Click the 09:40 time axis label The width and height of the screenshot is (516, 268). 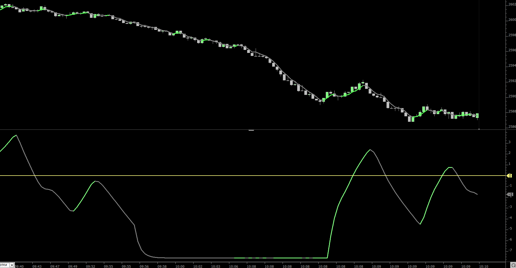pos(19,266)
